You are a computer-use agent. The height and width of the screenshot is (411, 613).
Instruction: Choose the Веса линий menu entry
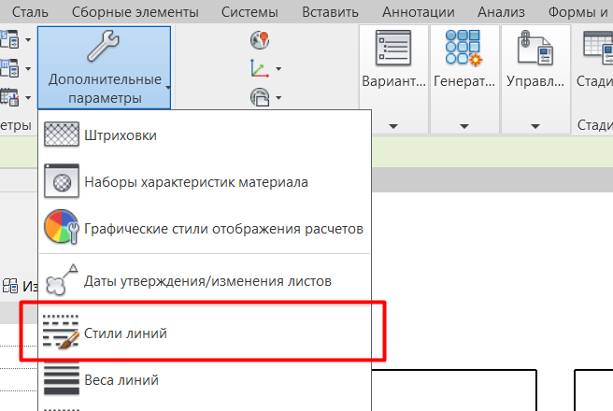205,379
